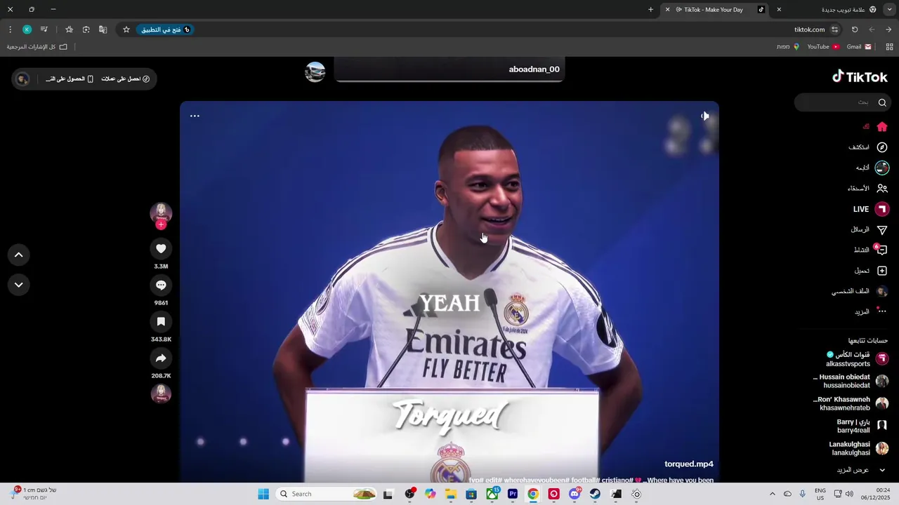The height and width of the screenshot is (505, 899).
Task: Open the Explore compass icon
Action: (882, 147)
